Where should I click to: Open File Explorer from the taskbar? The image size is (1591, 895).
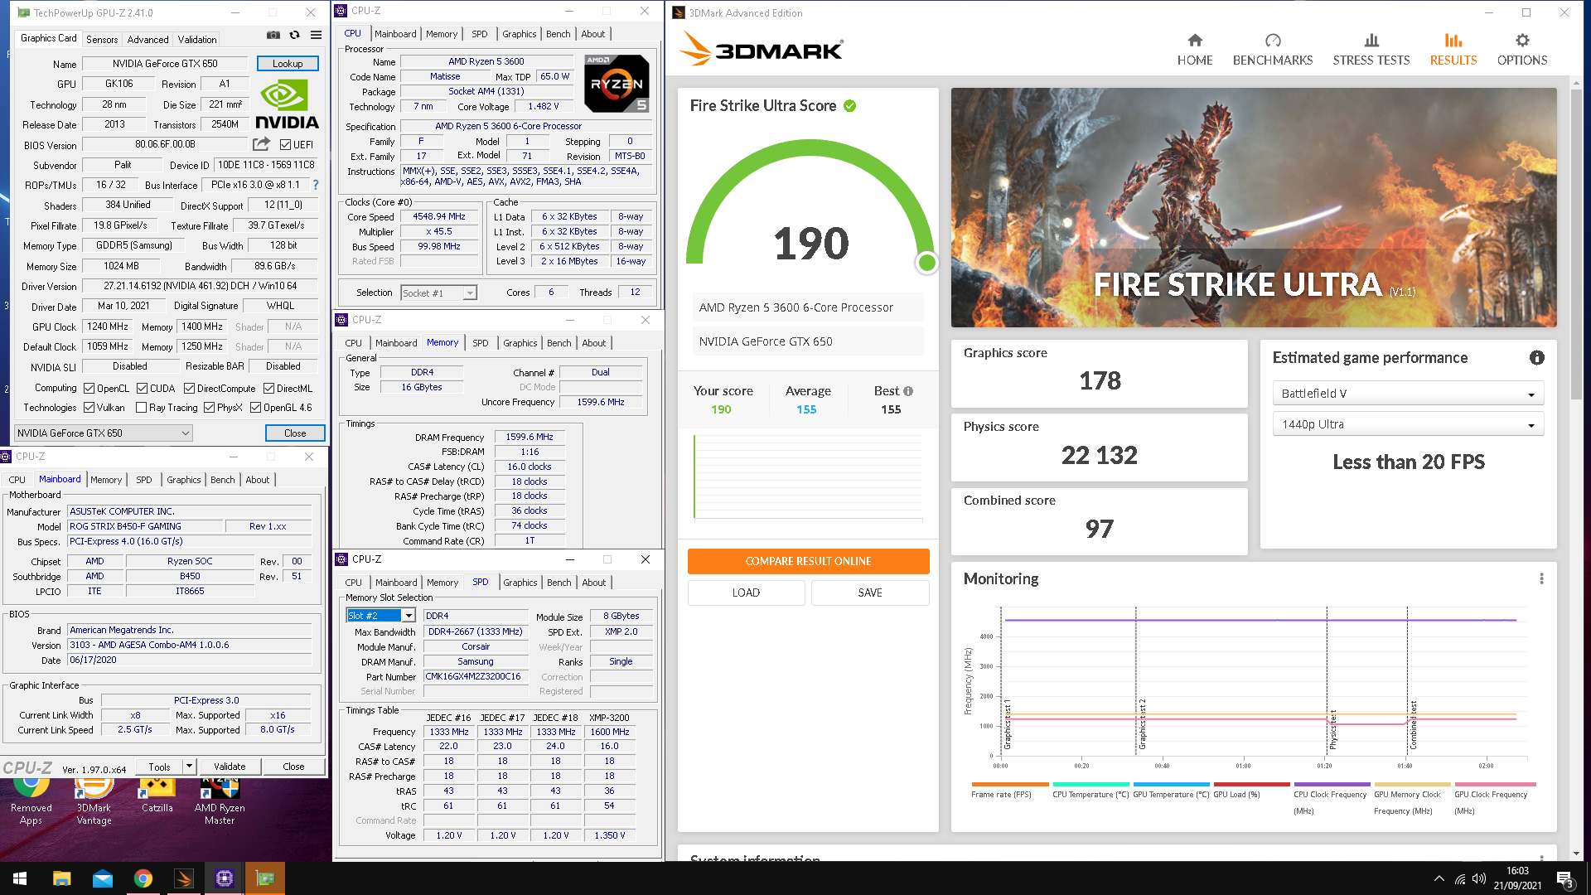click(x=62, y=878)
